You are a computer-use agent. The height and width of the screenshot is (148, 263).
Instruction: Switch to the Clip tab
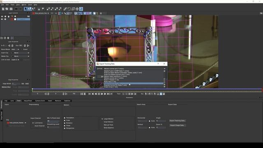[6, 101]
